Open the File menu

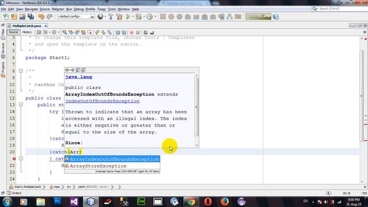click(x=3, y=9)
